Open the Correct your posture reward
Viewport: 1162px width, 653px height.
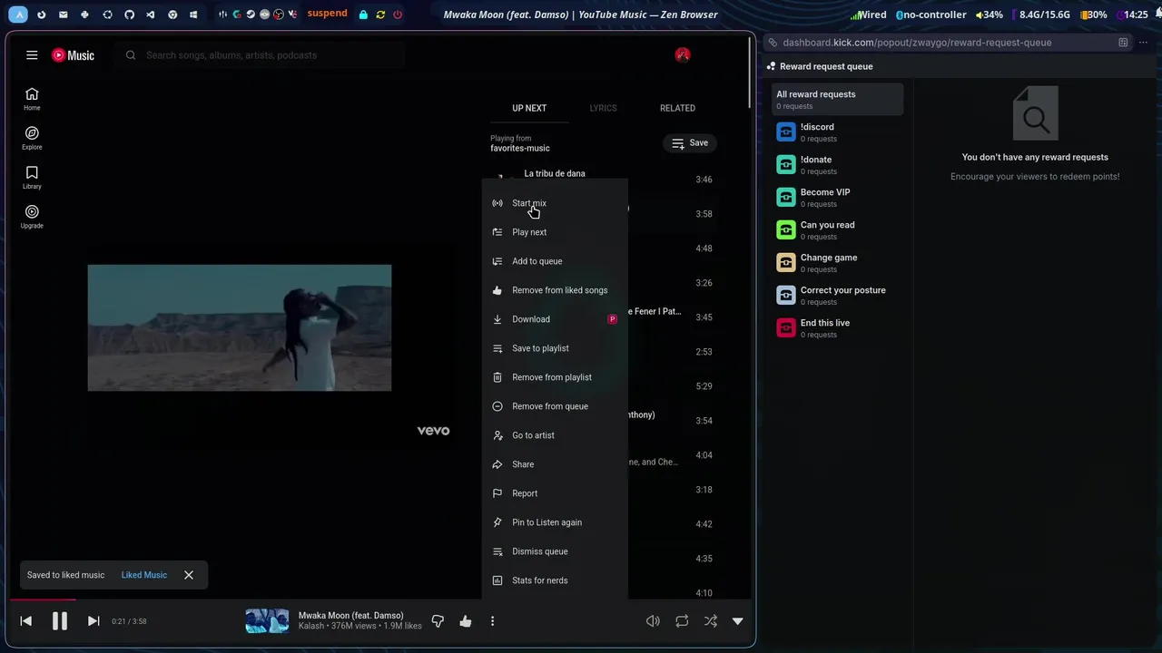pos(838,296)
